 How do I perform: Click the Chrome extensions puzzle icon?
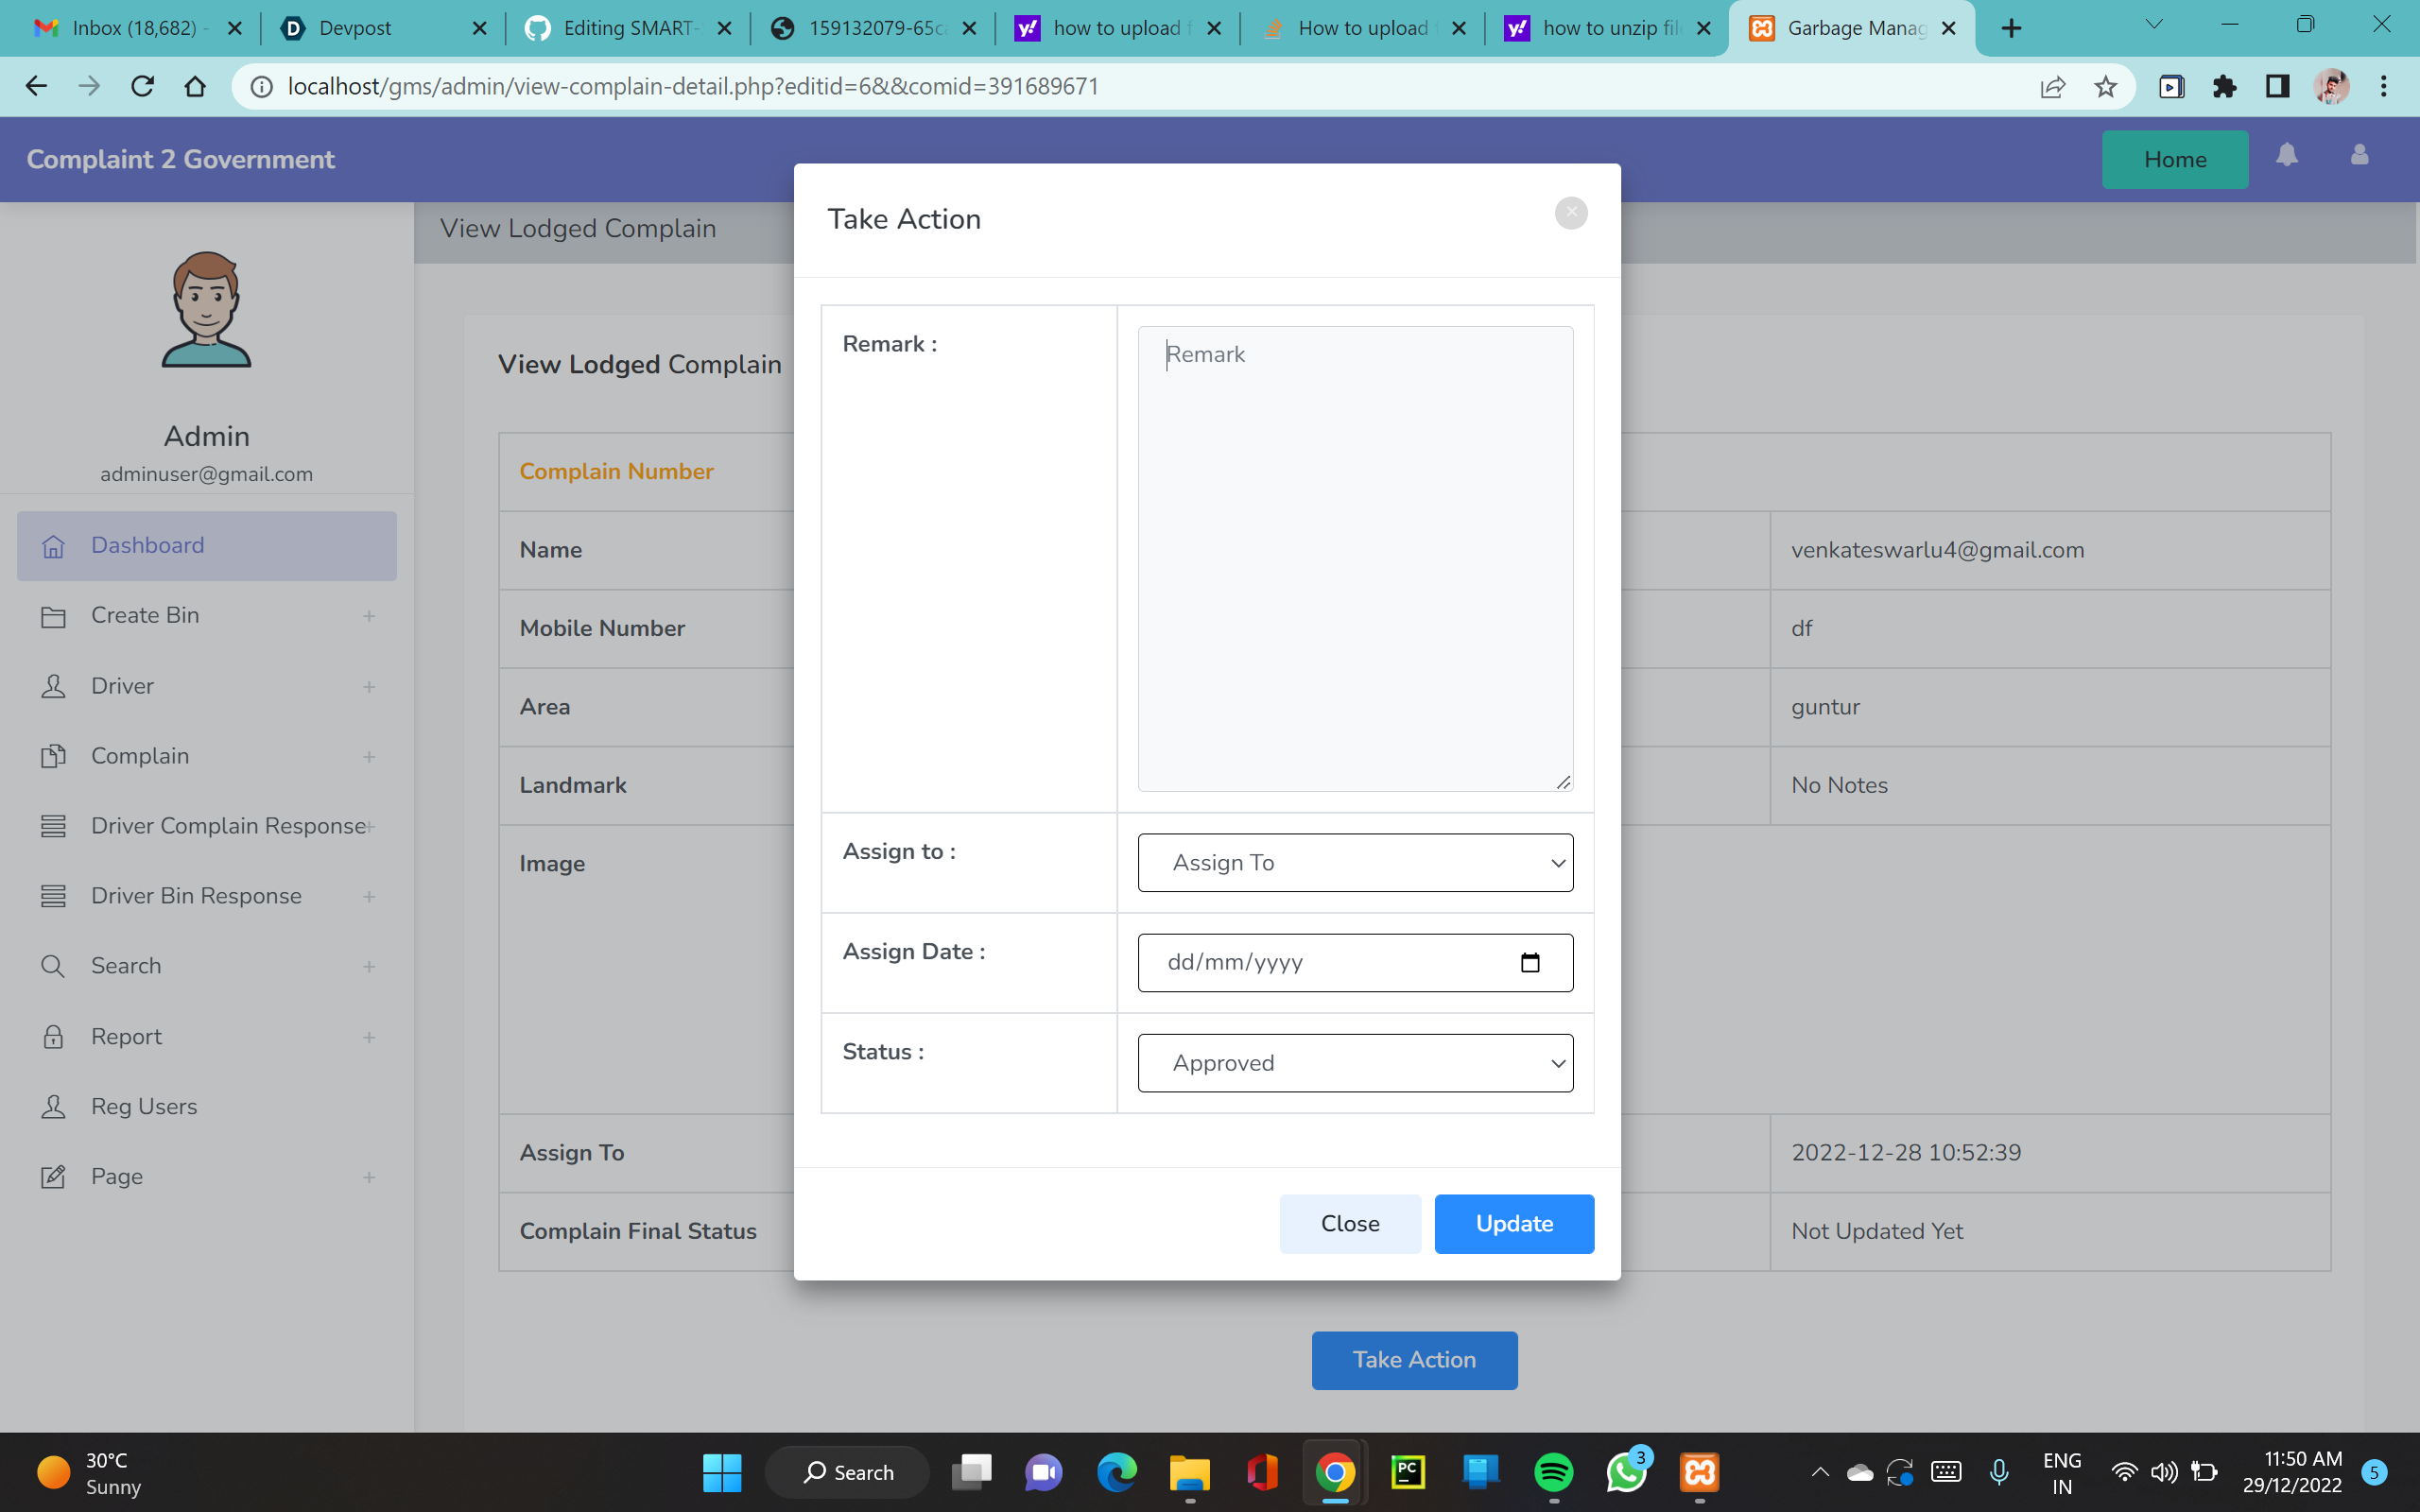pyautogui.click(x=2224, y=87)
